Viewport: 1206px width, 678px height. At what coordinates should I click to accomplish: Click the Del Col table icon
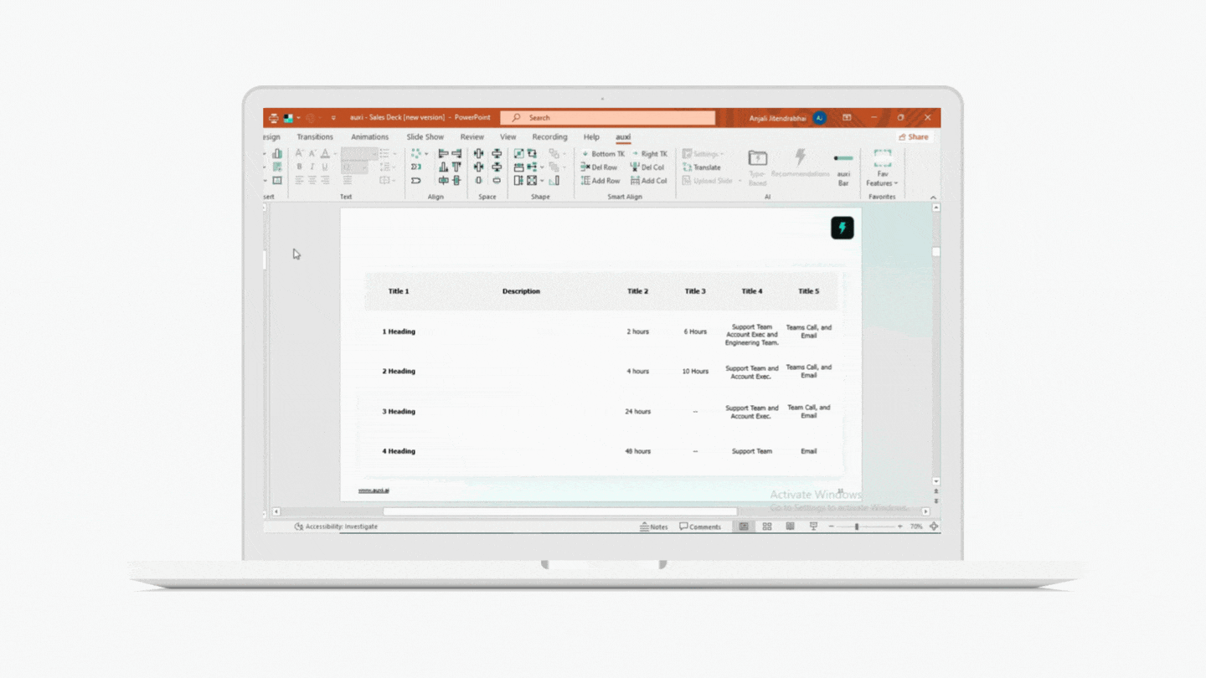pyautogui.click(x=635, y=167)
